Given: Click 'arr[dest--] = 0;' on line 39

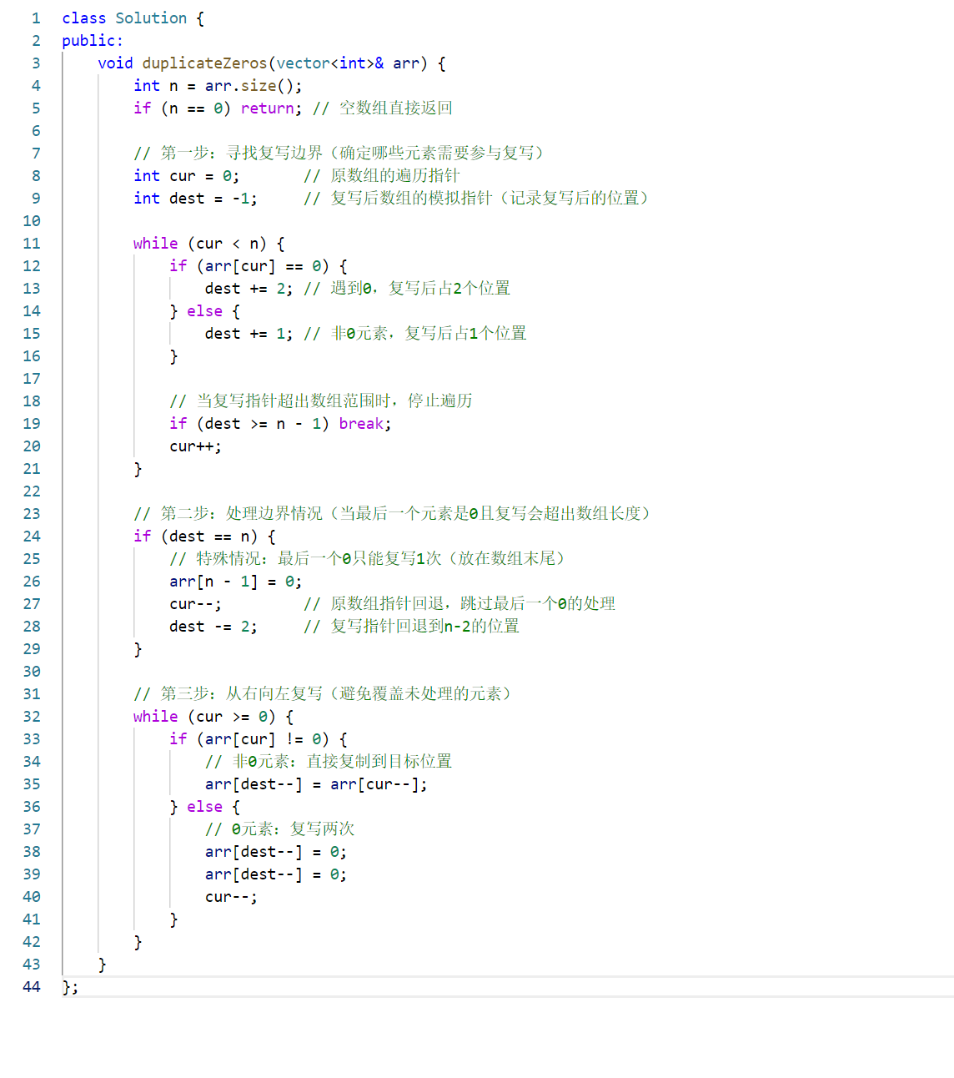Looking at the screenshot, I should point(276,874).
